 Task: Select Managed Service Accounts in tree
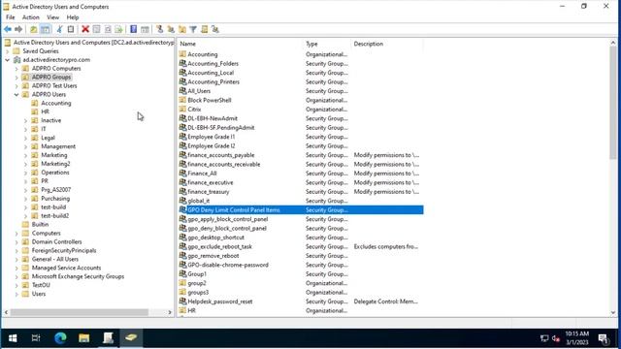[x=66, y=269]
